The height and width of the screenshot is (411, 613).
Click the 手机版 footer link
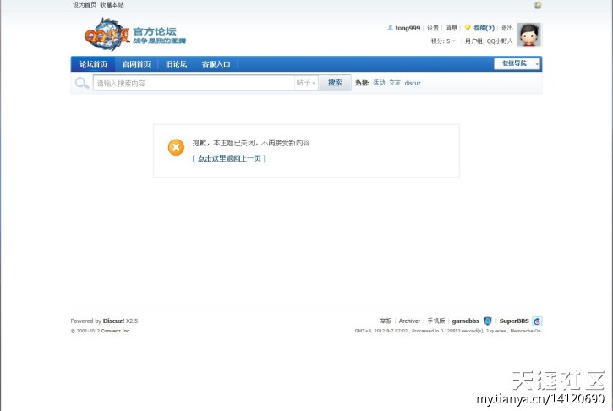(x=436, y=321)
